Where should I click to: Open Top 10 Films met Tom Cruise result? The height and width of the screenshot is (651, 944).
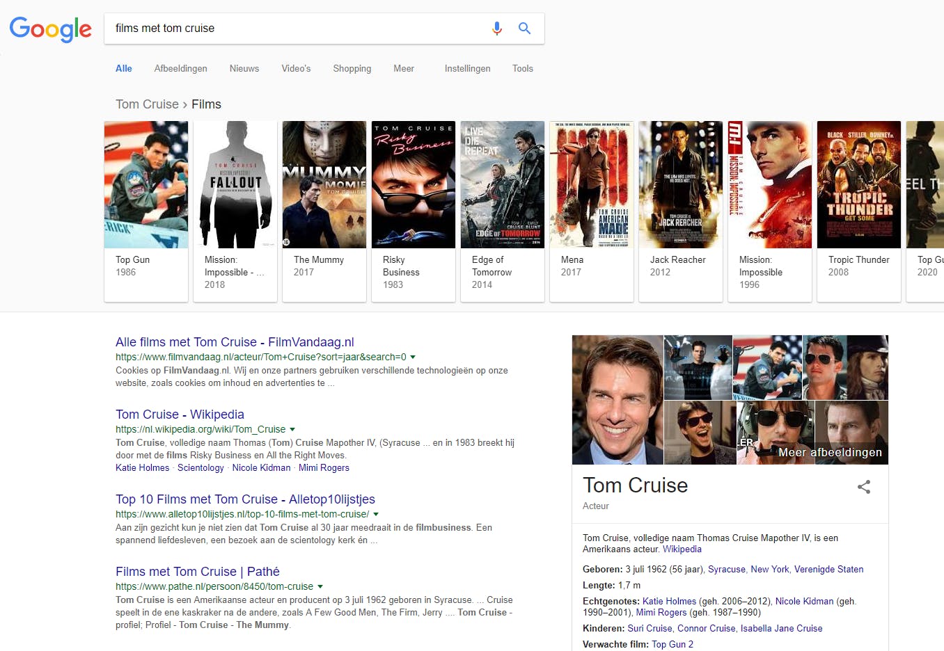pyautogui.click(x=245, y=499)
